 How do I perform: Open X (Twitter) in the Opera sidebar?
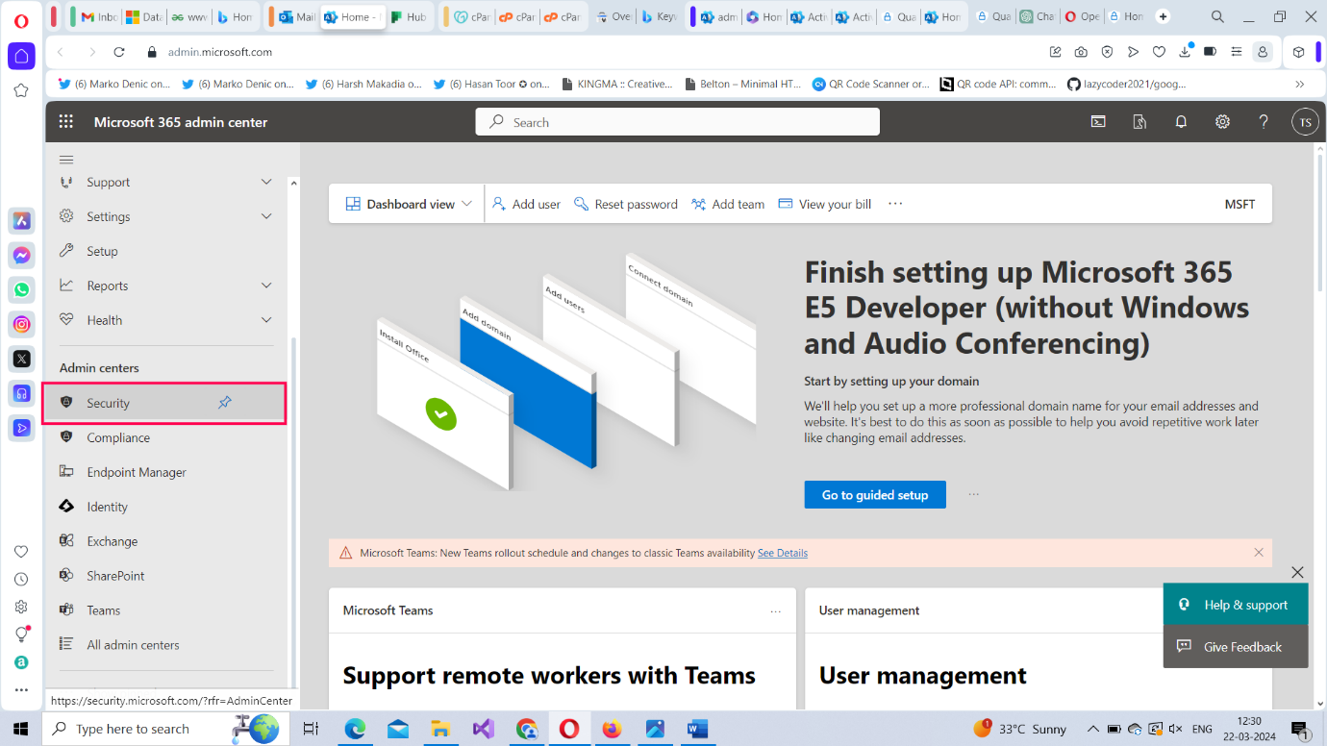coord(21,359)
